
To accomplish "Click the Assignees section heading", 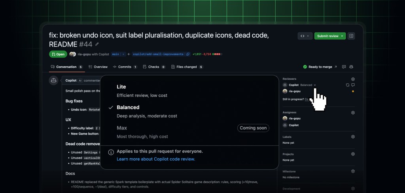I will click(x=289, y=112).
